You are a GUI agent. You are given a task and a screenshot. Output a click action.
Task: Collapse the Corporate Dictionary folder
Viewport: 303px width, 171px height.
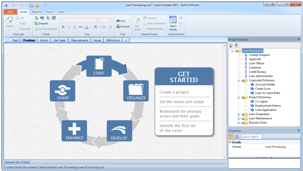click(x=239, y=81)
